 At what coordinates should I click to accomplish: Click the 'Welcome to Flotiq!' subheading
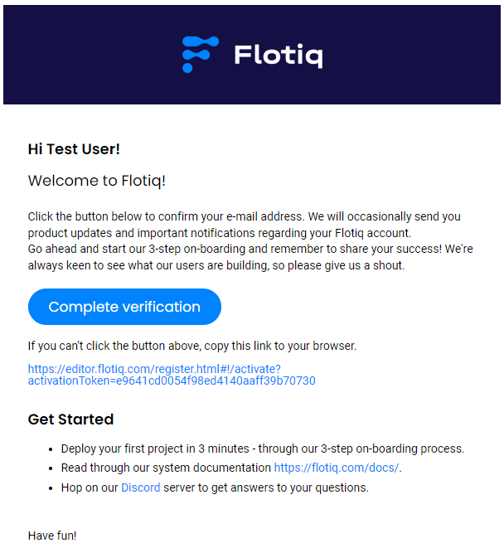[96, 181]
